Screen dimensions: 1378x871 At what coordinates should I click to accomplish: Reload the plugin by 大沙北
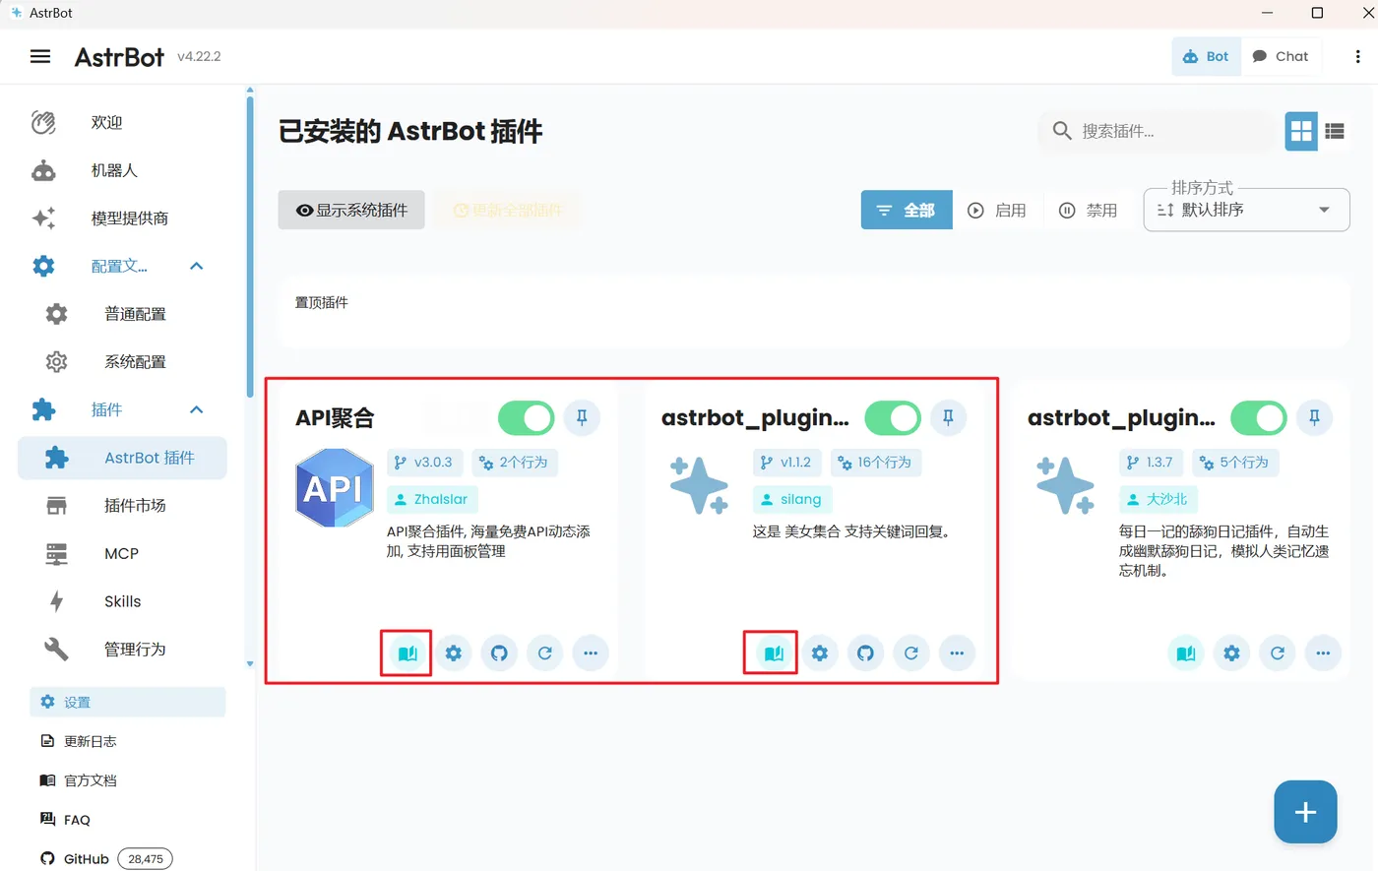click(1278, 653)
